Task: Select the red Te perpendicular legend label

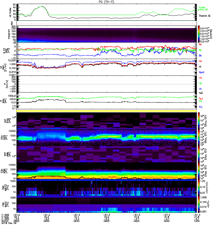Action: pos(201,98)
